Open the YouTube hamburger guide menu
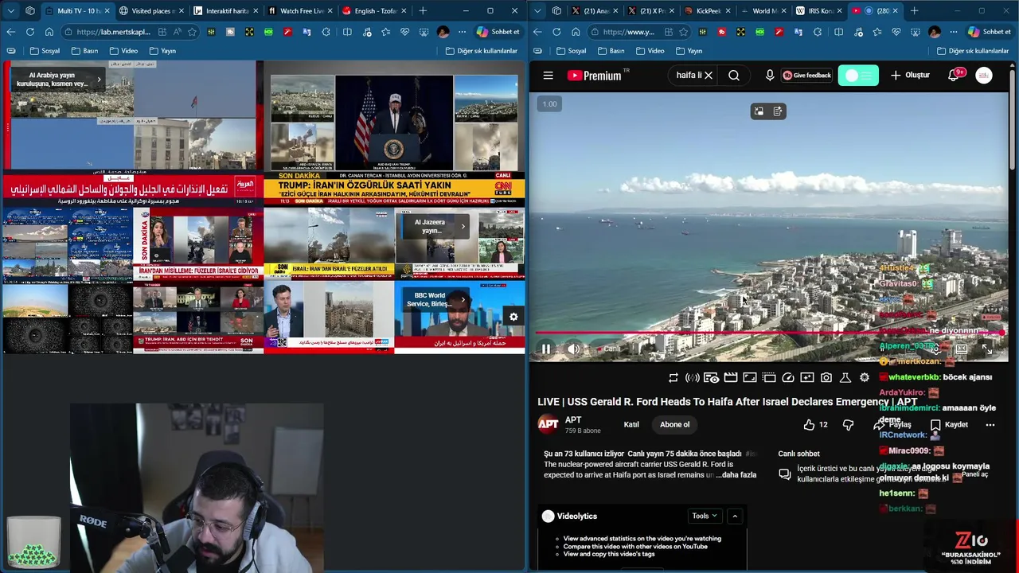 point(548,76)
